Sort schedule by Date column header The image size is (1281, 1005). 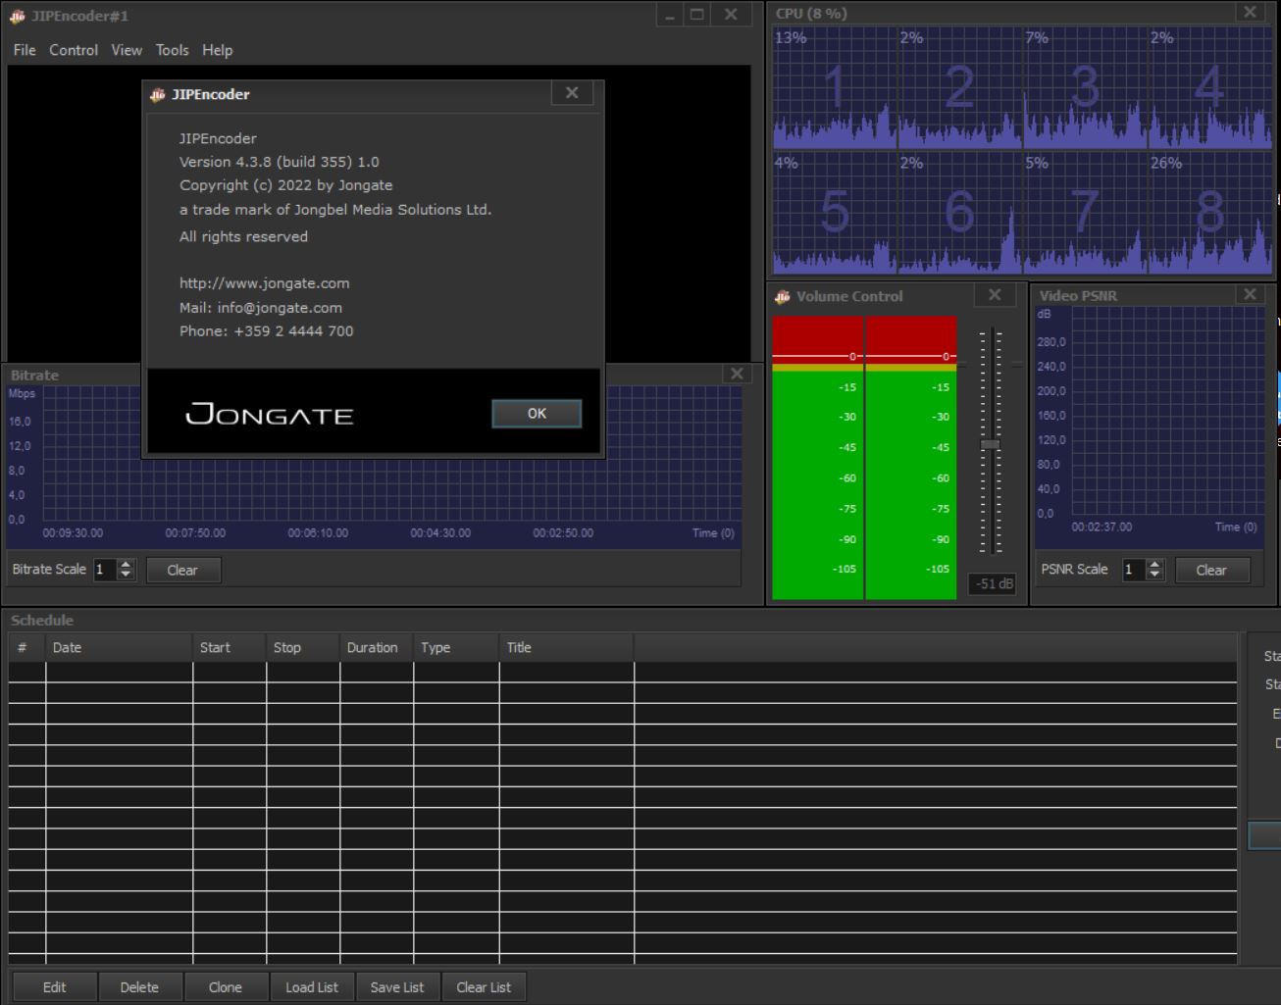[x=119, y=648]
